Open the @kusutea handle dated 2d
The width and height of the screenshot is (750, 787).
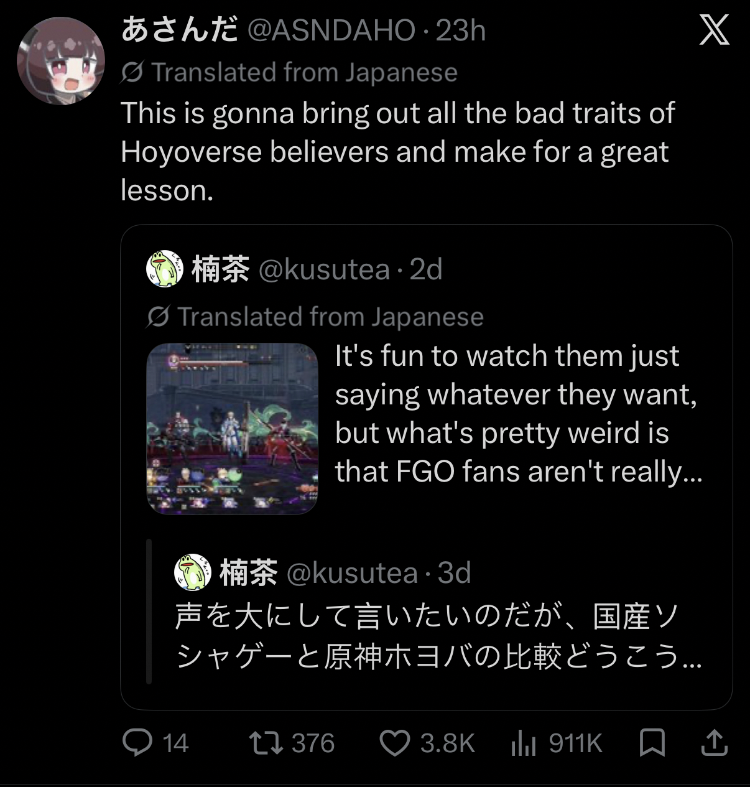tap(324, 269)
